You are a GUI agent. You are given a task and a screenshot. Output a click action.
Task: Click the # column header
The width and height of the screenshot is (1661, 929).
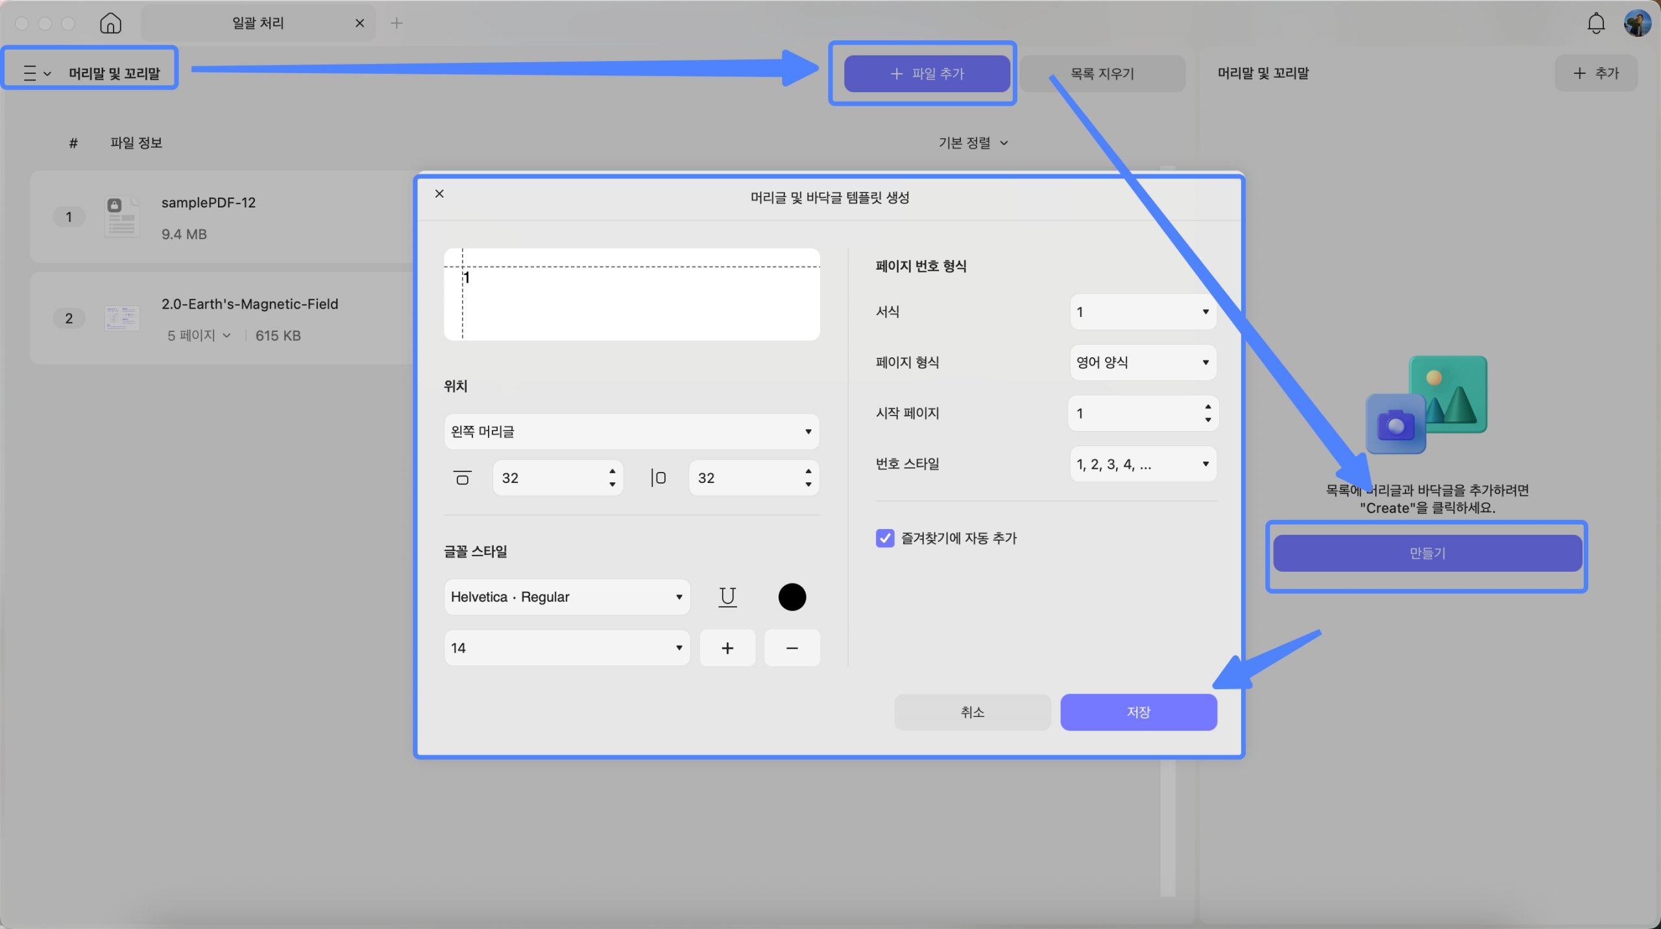pos(73,143)
